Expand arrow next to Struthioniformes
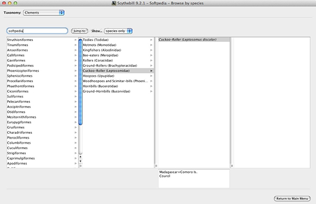 point(75,40)
